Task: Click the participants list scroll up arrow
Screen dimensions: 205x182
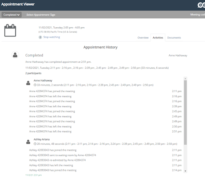Action: tap(185, 79)
